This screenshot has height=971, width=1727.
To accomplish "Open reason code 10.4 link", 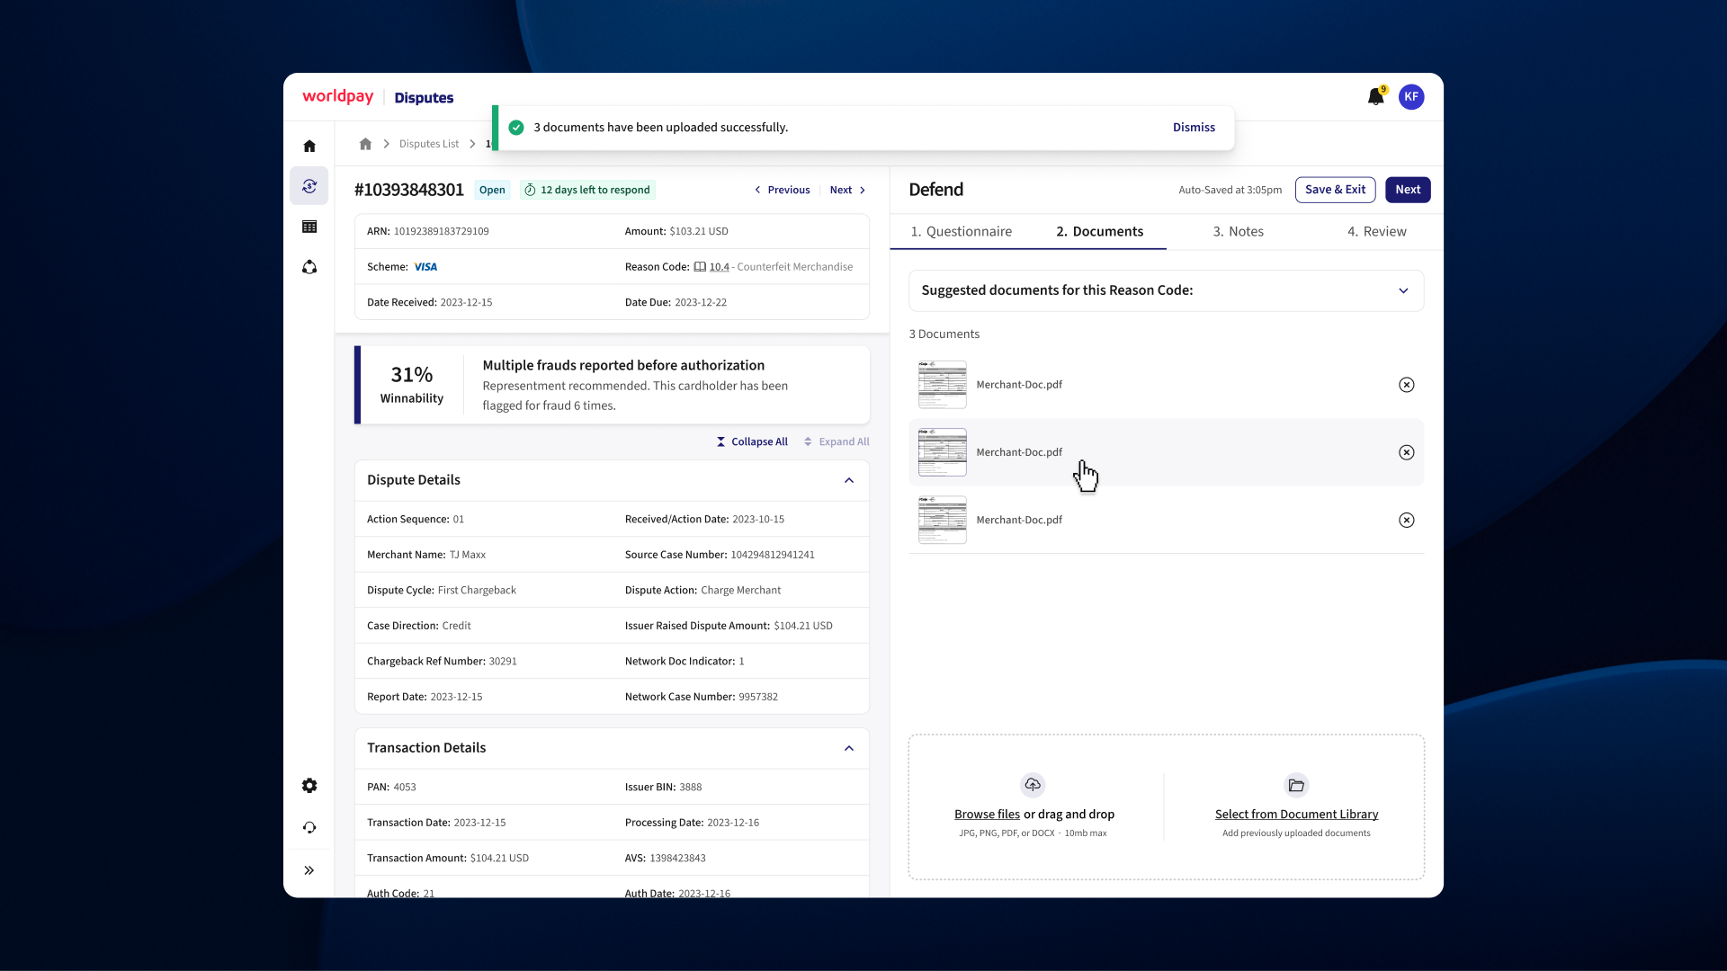I will click(x=719, y=267).
